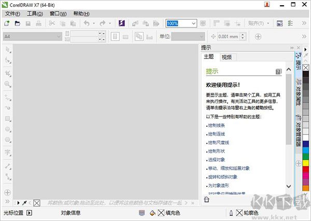The width and height of the screenshot is (311, 221).
Task: Open the 绘制线条 help topic link
Action: coord(216,125)
